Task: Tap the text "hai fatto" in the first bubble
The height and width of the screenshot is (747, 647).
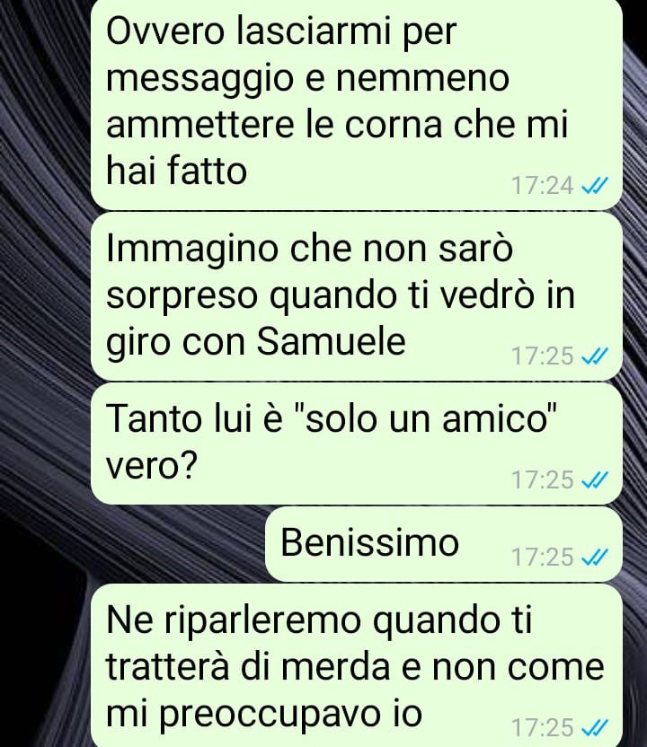Action: tap(176, 170)
